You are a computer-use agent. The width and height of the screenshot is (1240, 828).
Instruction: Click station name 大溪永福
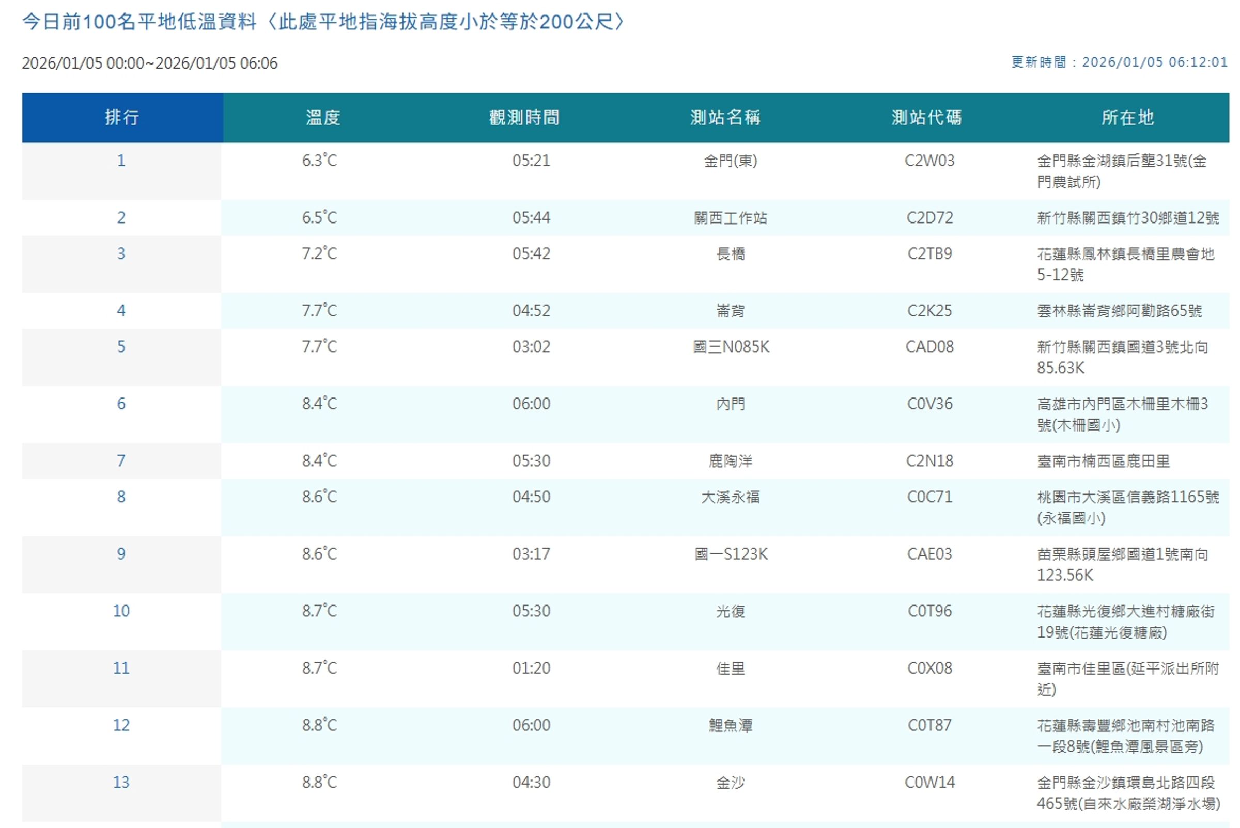(x=731, y=497)
